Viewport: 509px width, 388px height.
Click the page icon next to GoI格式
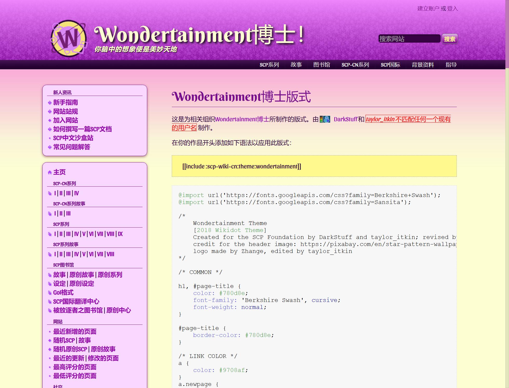50,293
